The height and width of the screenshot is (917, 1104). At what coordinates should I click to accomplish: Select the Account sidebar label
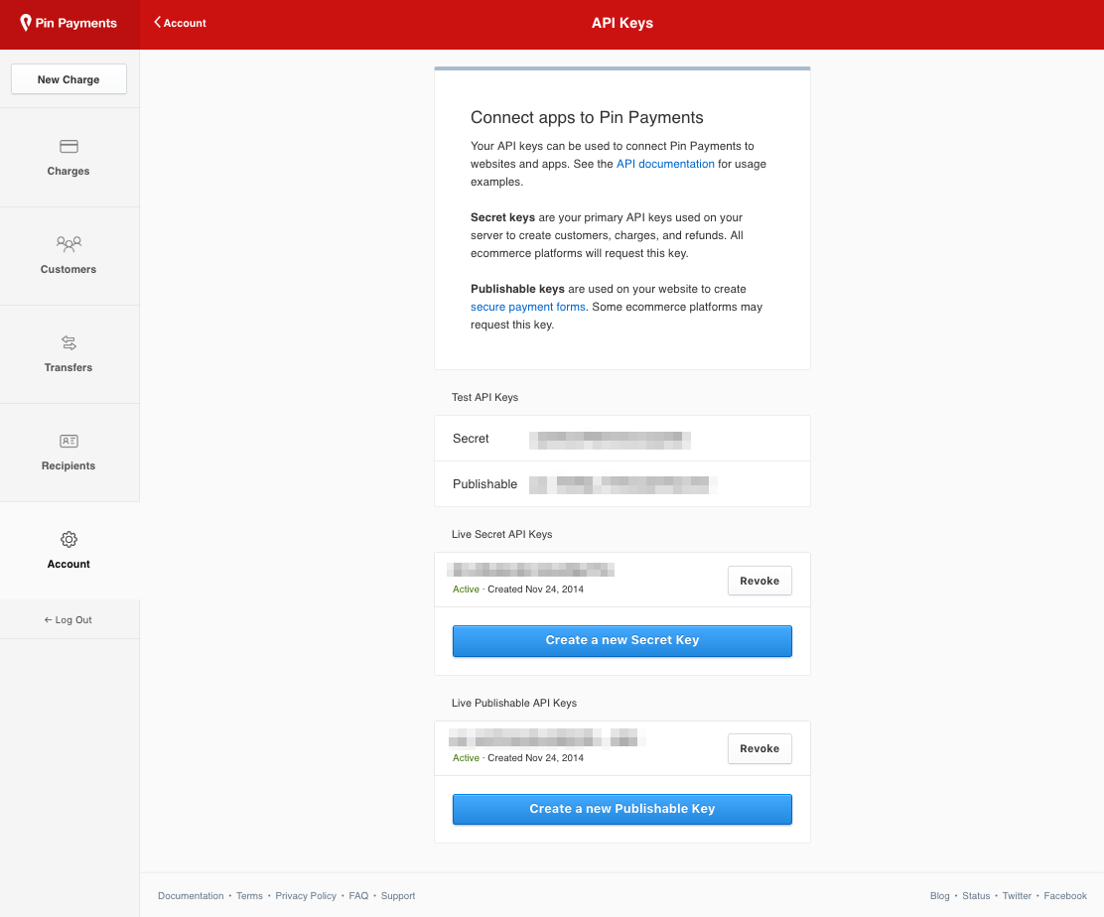click(69, 564)
